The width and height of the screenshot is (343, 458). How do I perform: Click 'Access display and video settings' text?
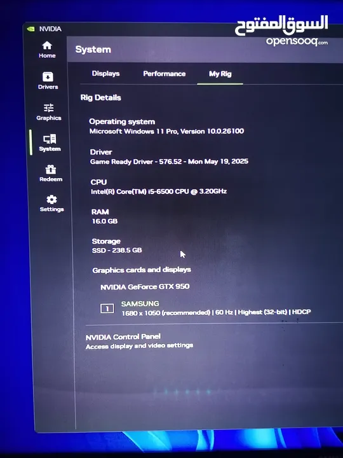pyautogui.click(x=139, y=346)
